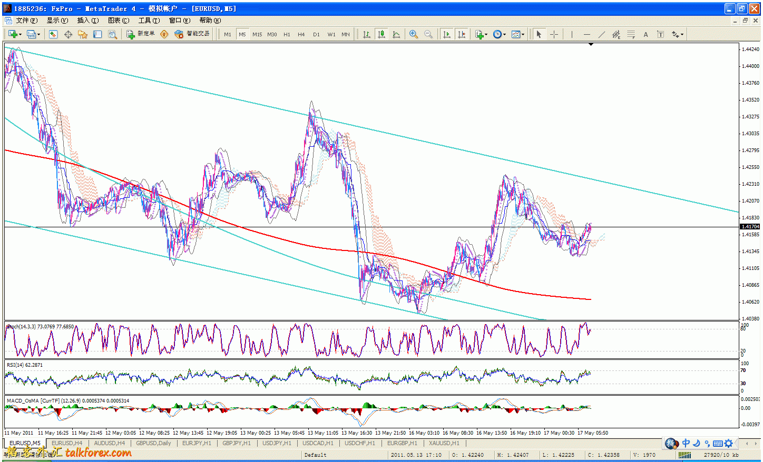
Task: Open the Data Window crosshair-circle icon
Action: coord(68,34)
